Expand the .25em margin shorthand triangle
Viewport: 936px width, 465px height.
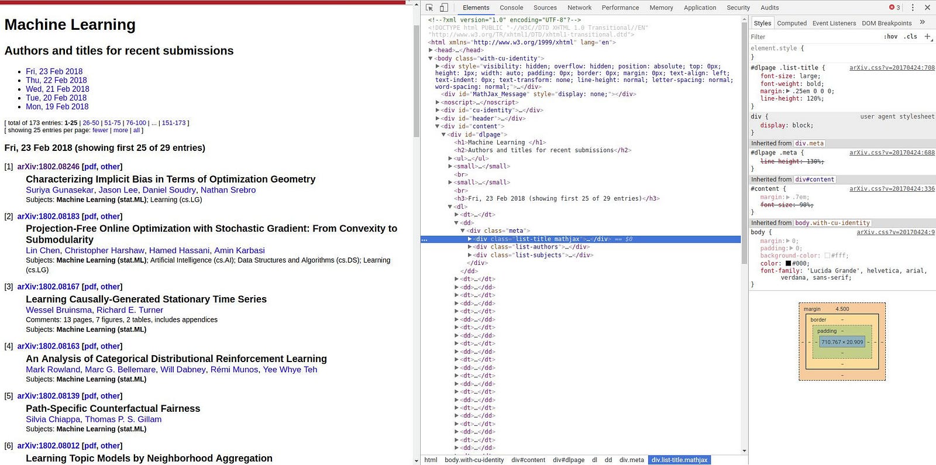(x=787, y=91)
